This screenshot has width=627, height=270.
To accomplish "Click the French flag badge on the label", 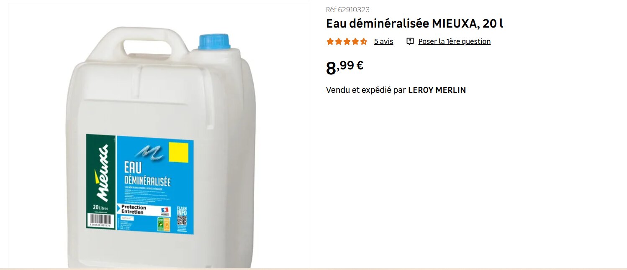I will (x=165, y=211).
